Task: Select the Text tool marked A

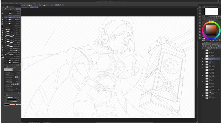Action: (x=2, y=50)
